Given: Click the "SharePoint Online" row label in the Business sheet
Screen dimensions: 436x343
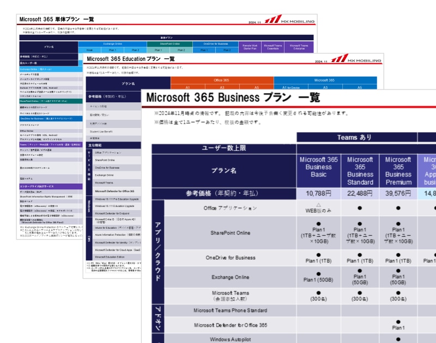Looking at the screenshot, I should point(230,232).
